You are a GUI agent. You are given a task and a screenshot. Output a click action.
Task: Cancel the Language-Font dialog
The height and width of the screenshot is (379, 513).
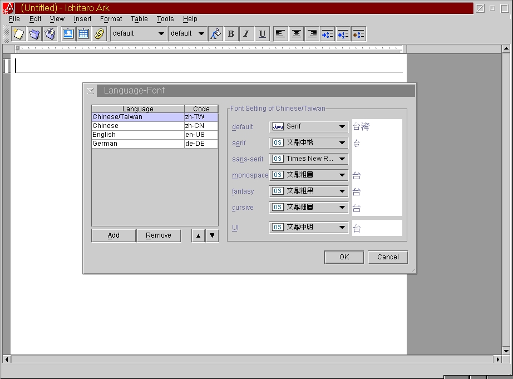pyautogui.click(x=388, y=257)
